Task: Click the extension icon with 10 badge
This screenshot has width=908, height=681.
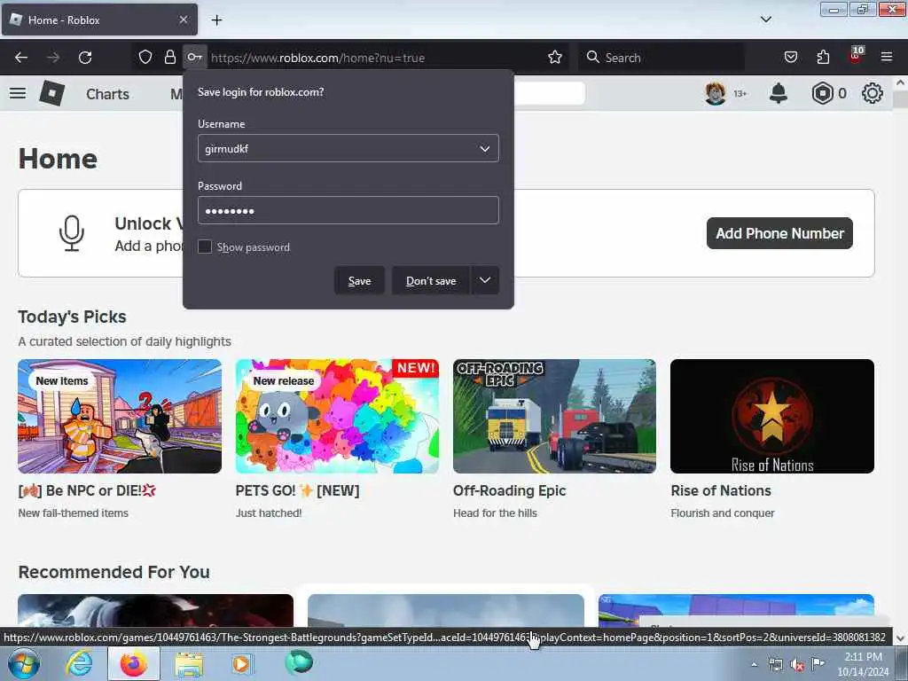Action: click(856, 54)
